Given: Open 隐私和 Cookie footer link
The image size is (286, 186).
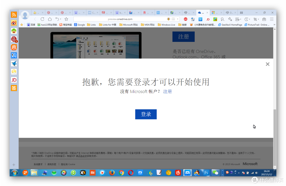Looking at the screenshot, I should click(68, 164).
